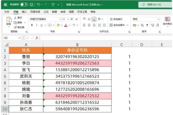Viewport: 173px width, 115px height.
Task: Click the 格式刷 format painter button
Action: [19, 27]
